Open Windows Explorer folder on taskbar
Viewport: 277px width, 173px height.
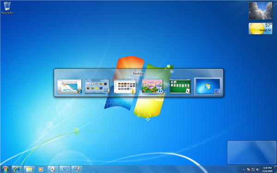(29, 169)
